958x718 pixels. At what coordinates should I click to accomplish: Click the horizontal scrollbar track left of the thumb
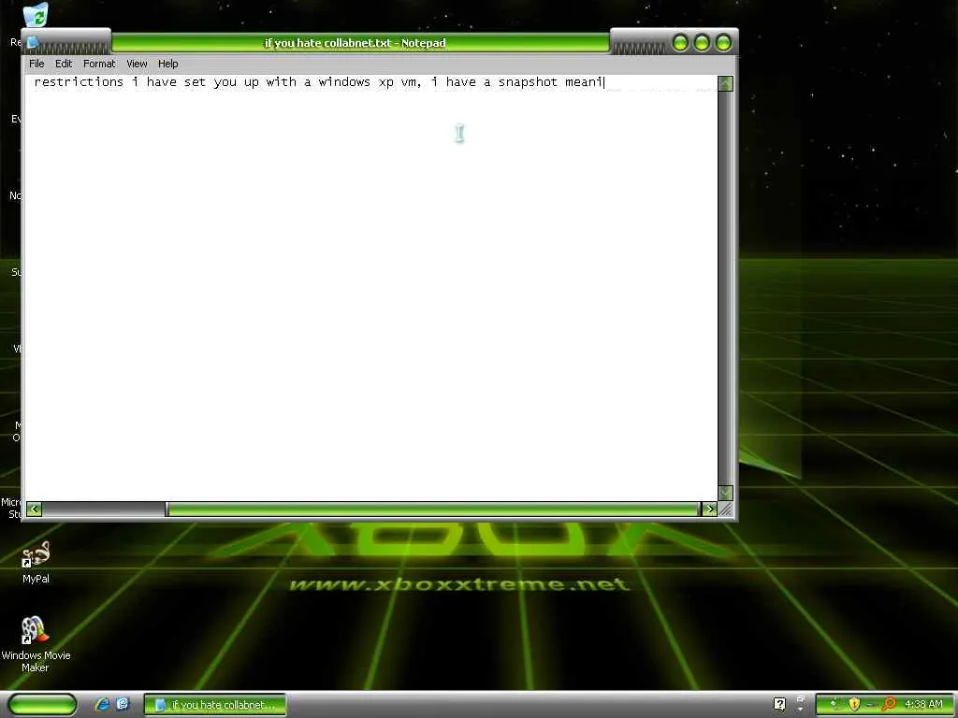click(104, 510)
